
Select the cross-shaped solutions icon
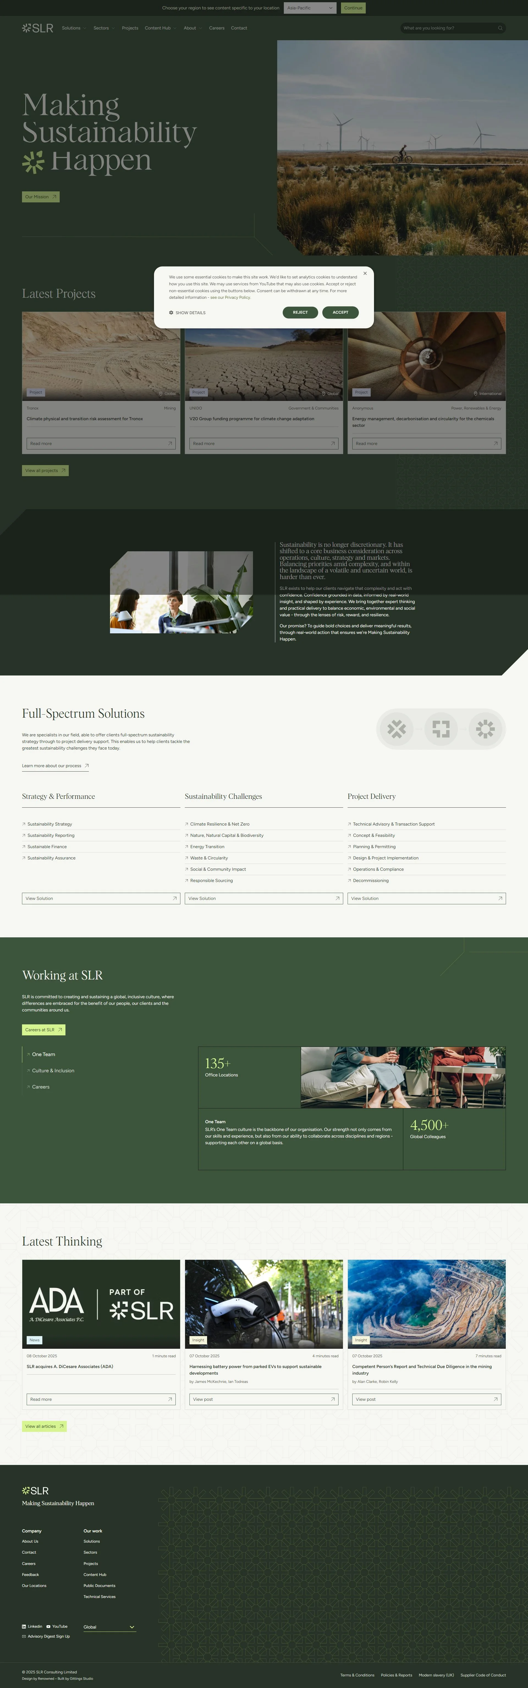coord(397,729)
